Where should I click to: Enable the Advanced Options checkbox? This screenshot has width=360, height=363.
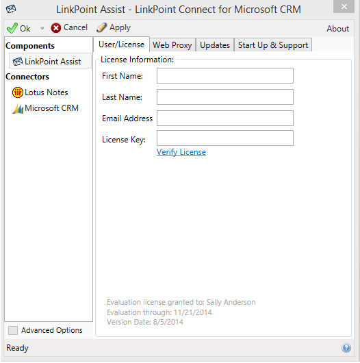(13, 330)
